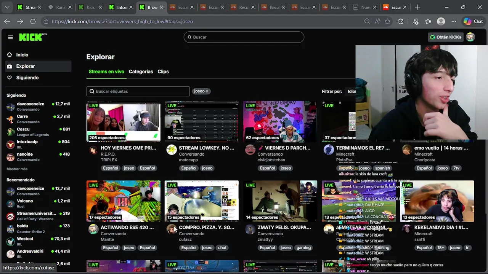This screenshot has width=488, height=274.
Task: Add page to favorites star icon
Action: click(388, 21)
